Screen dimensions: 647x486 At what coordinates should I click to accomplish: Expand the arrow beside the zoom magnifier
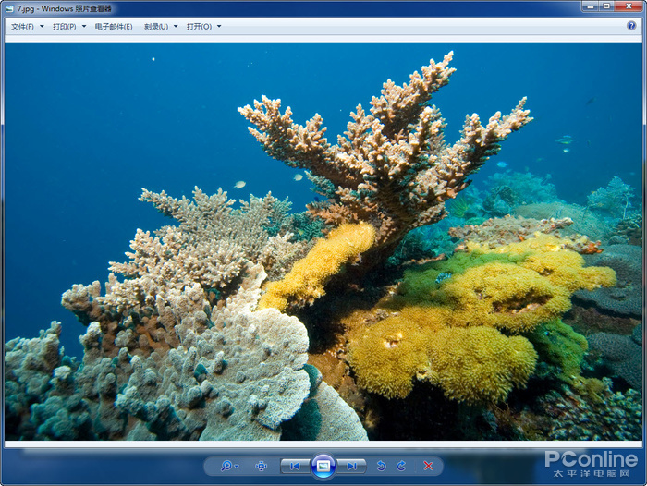point(237,467)
